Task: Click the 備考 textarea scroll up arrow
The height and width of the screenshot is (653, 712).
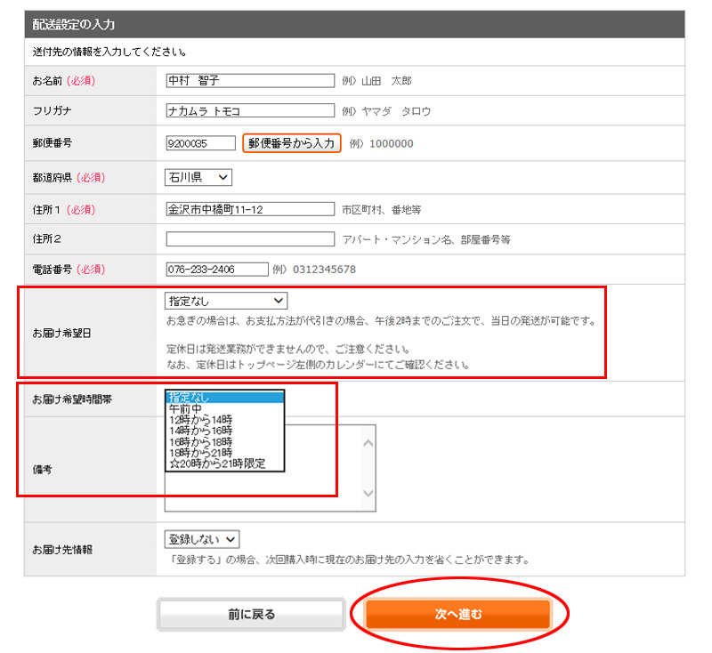Action: [368, 443]
